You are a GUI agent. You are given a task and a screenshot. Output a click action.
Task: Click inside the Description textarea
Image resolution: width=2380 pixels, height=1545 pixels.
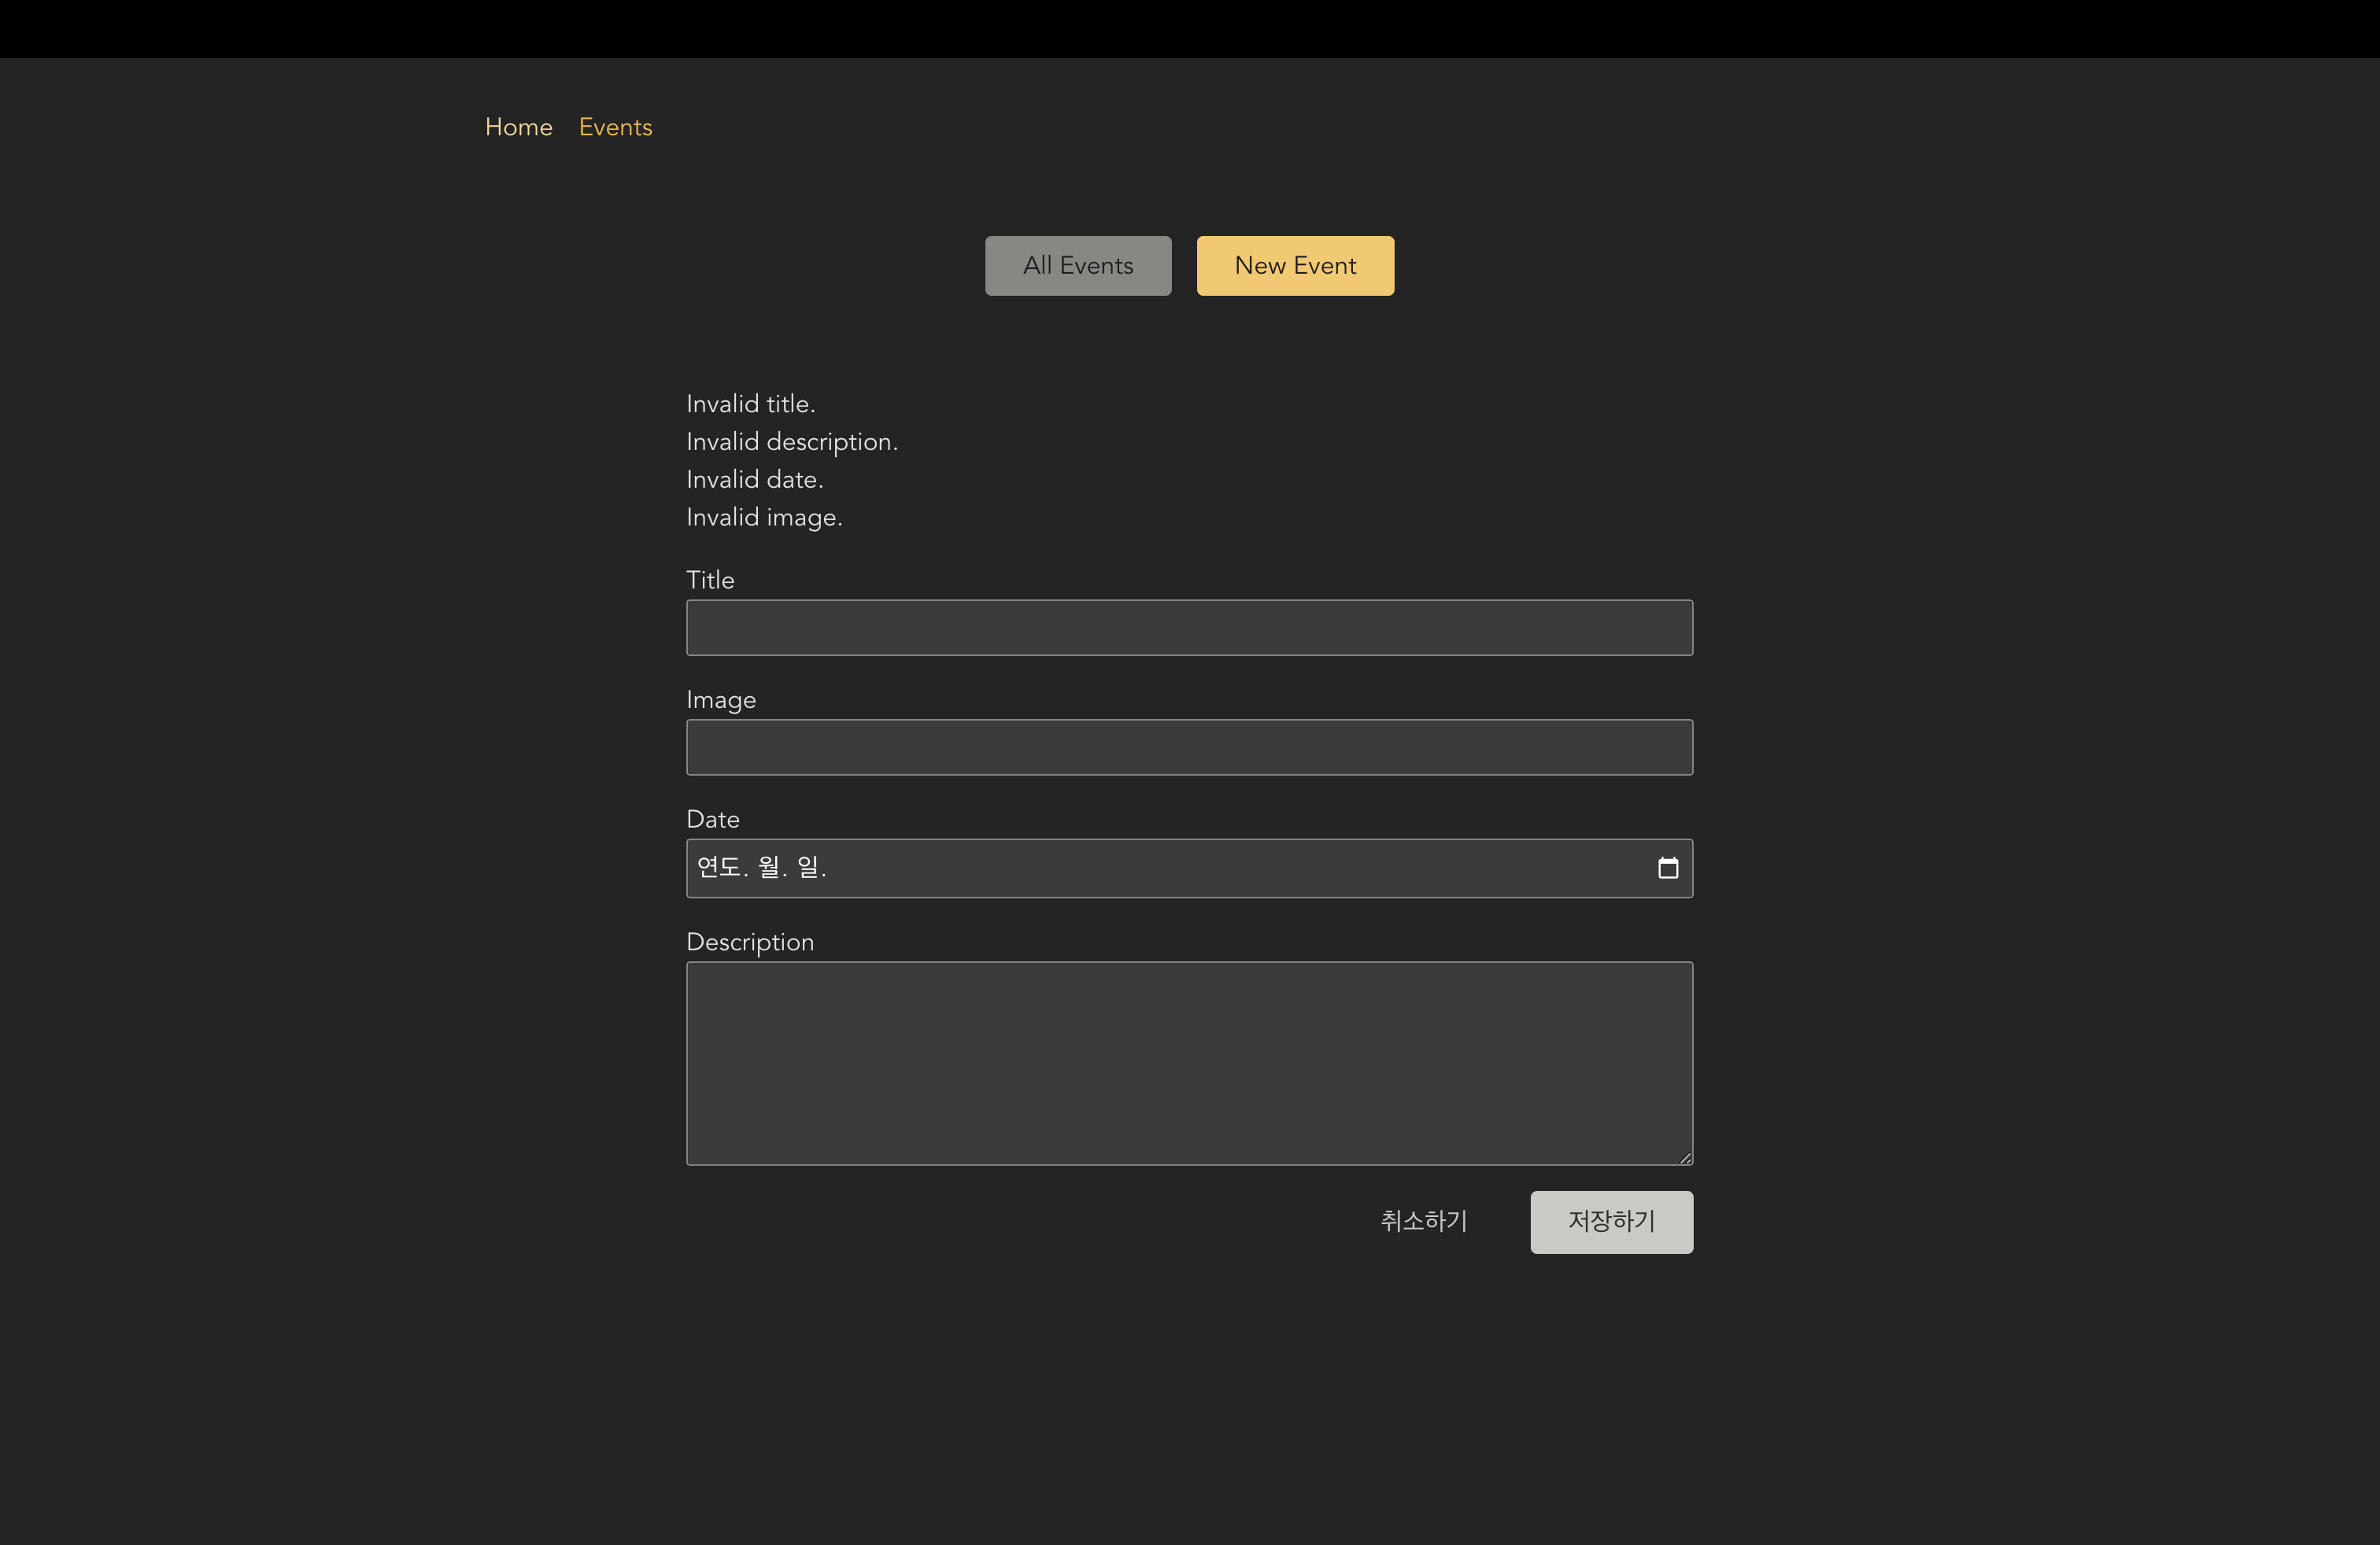pos(1188,1062)
